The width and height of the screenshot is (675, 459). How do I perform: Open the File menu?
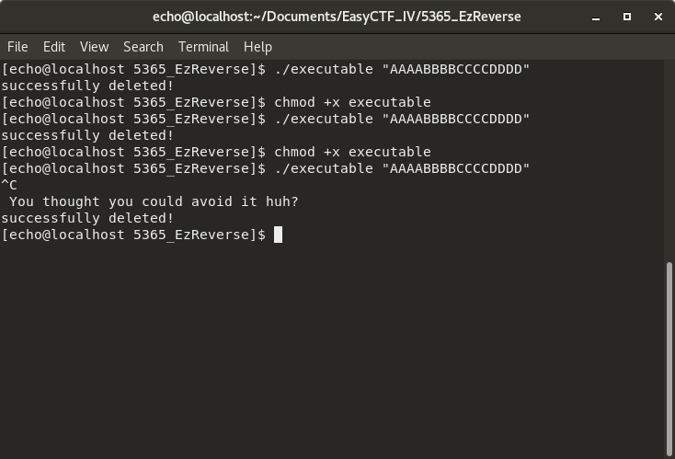[17, 47]
